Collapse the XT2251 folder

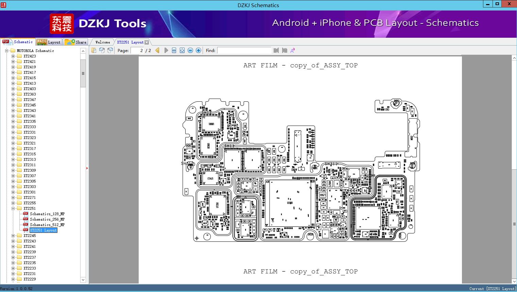(13, 208)
